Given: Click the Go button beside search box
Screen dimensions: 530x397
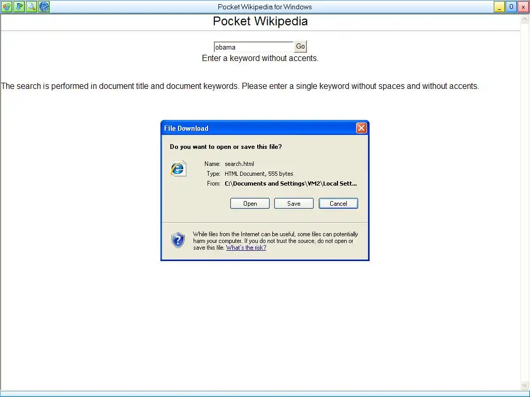Looking at the screenshot, I should pos(301,46).
